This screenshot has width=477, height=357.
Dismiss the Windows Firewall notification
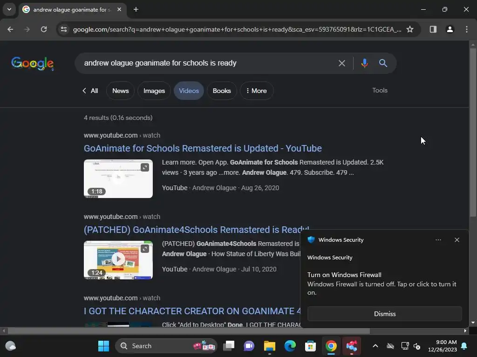pos(384,314)
